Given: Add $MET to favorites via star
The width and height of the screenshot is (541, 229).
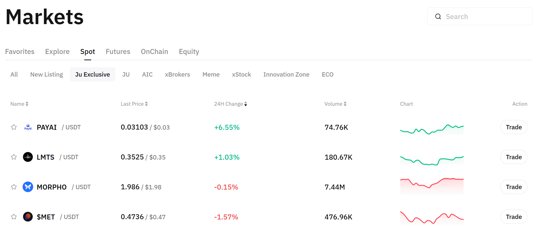Looking at the screenshot, I should tap(14, 217).
